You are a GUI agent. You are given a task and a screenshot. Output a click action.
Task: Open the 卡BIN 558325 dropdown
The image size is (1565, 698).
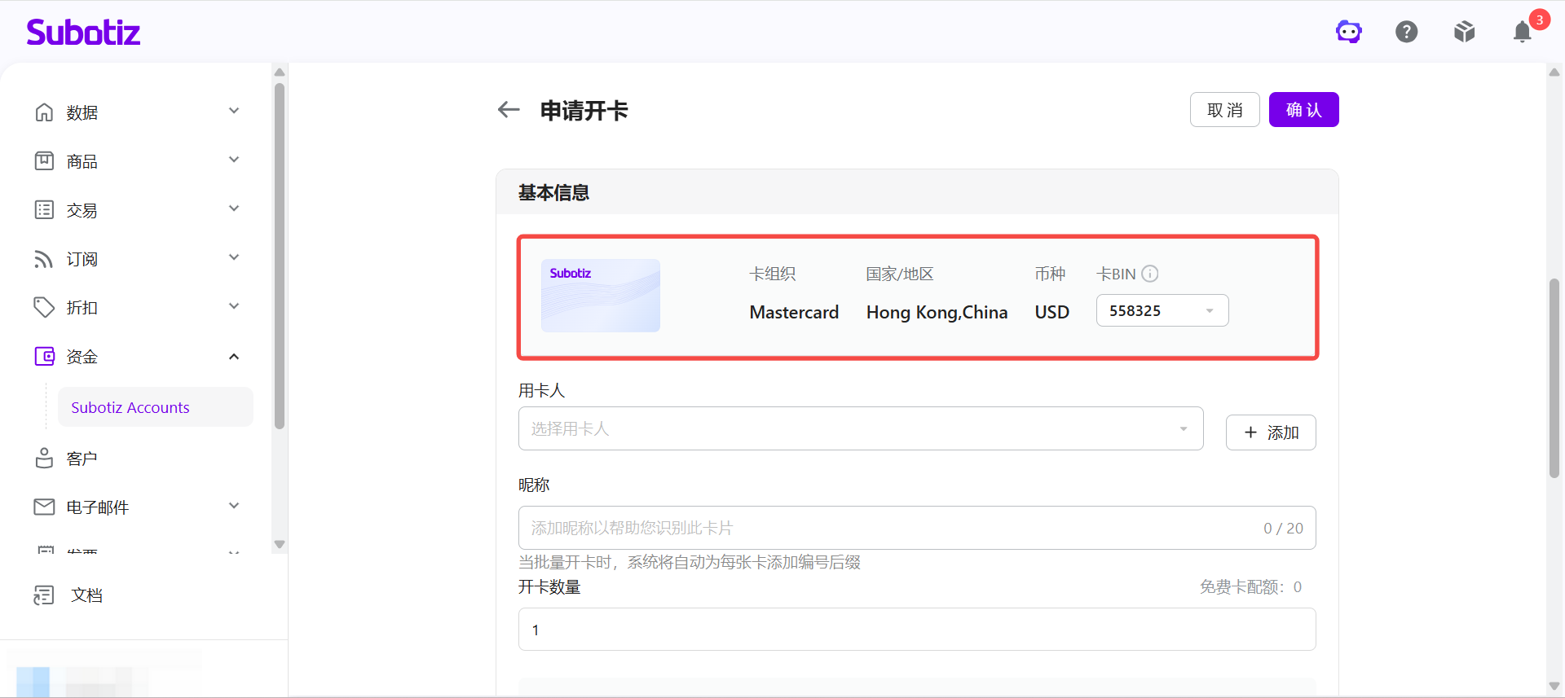pos(1162,310)
